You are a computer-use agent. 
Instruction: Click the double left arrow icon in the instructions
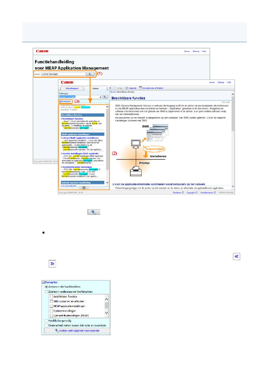coord(236,257)
